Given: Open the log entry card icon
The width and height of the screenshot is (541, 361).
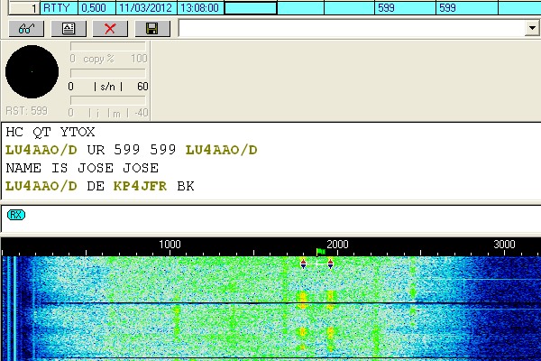Looking at the screenshot, I should tap(69, 28).
